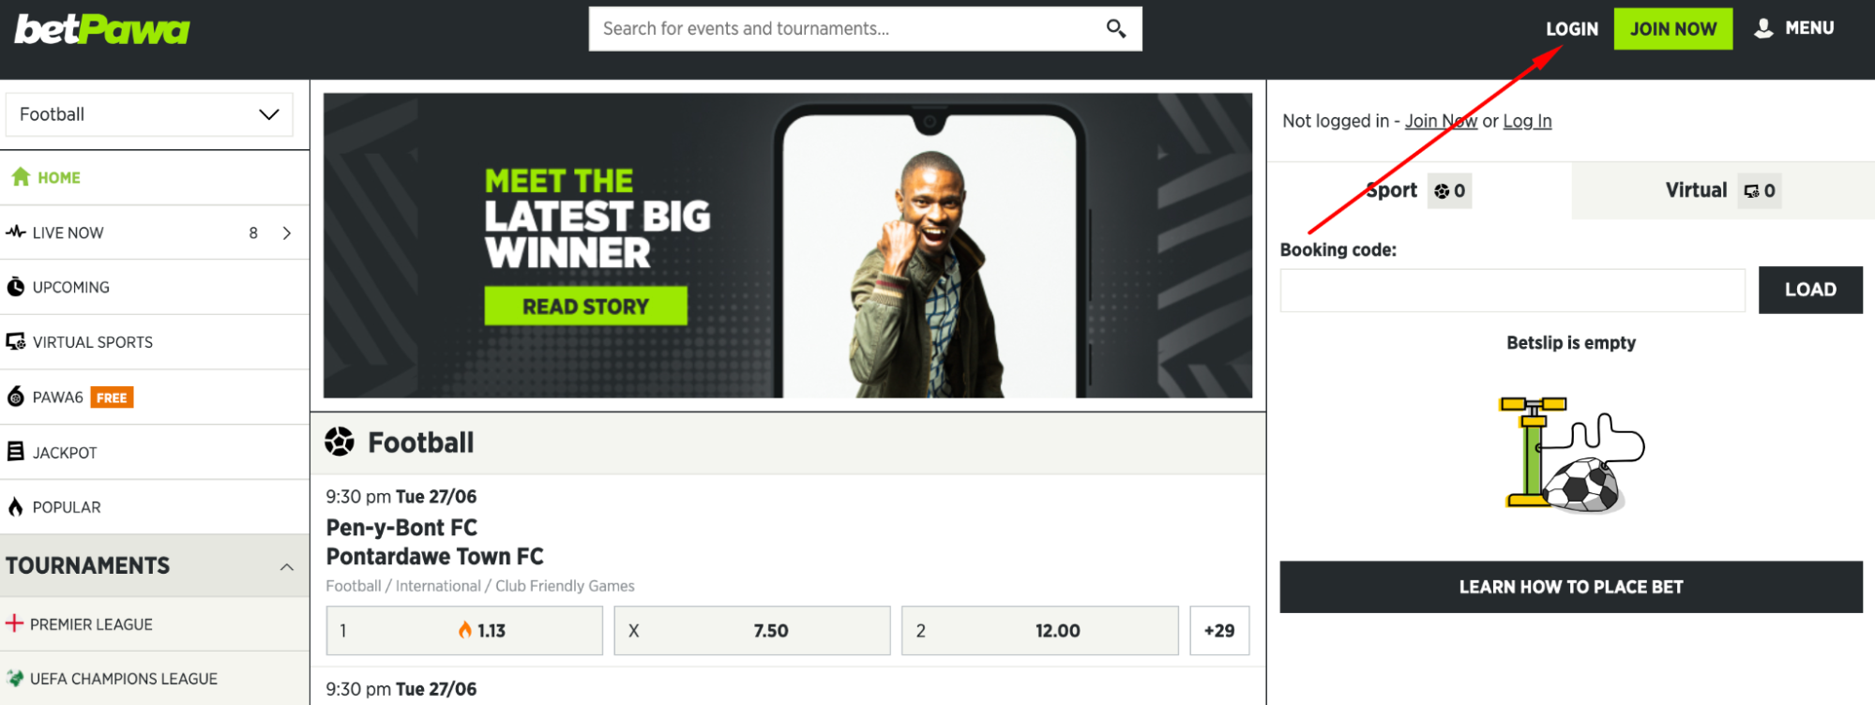
Task: Select the Upcoming stopwatch icon
Action: pyautogui.click(x=16, y=287)
